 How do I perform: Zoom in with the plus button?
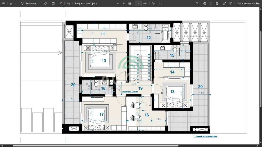pyautogui.click(x=124, y=4)
